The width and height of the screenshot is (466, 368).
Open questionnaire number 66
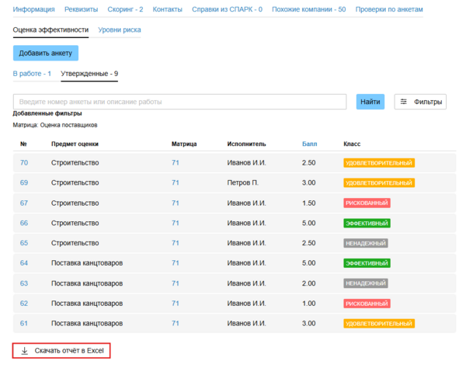coord(24,223)
